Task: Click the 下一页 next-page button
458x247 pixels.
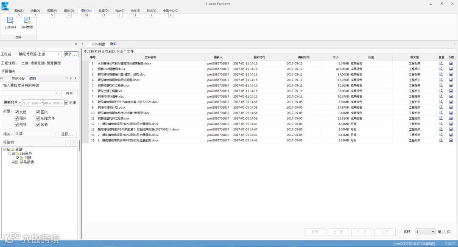Action: click(x=361, y=232)
